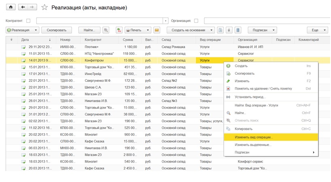Open the document report icon after Создать на основании

click(x=220, y=30)
